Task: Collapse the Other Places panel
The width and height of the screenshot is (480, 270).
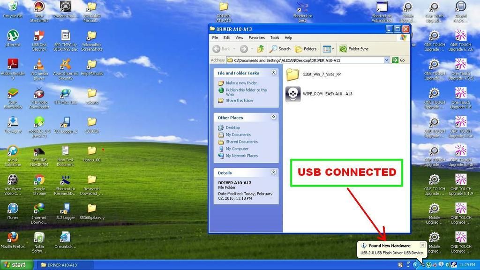Action: [273, 118]
